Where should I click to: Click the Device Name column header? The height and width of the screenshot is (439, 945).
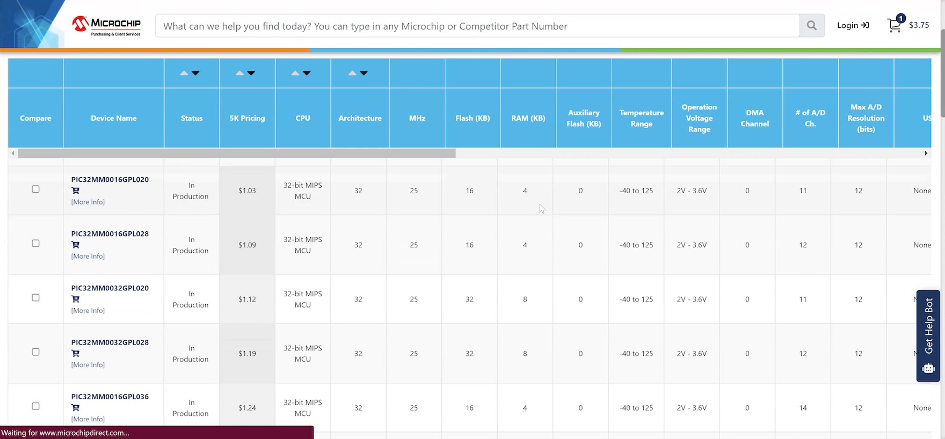(113, 118)
